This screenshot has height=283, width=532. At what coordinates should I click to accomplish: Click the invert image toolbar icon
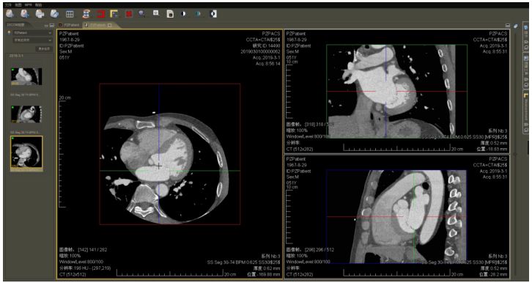tap(213, 14)
